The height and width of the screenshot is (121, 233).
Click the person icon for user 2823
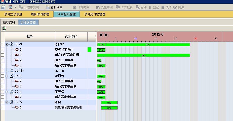coord(12,44)
